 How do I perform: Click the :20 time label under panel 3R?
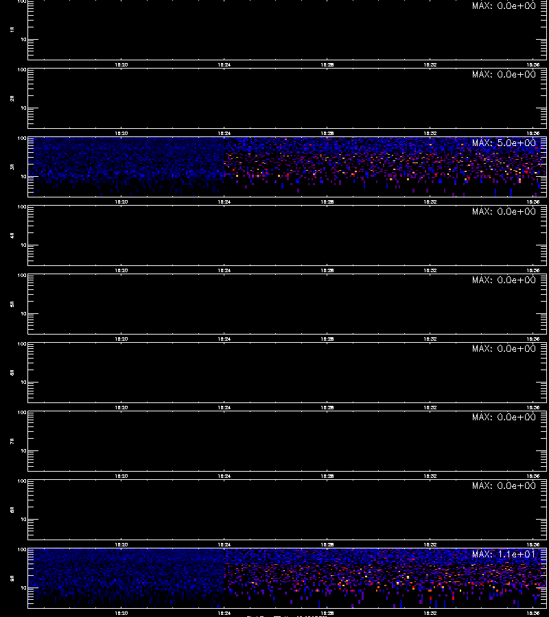(x=121, y=202)
